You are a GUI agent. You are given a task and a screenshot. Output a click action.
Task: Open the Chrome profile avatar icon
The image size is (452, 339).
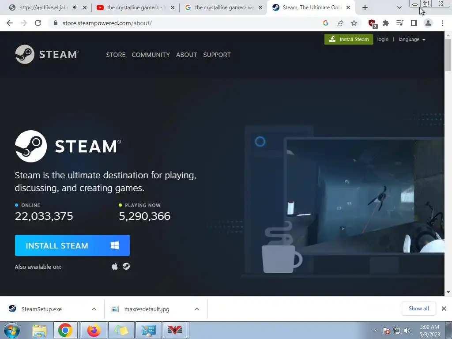click(428, 23)
